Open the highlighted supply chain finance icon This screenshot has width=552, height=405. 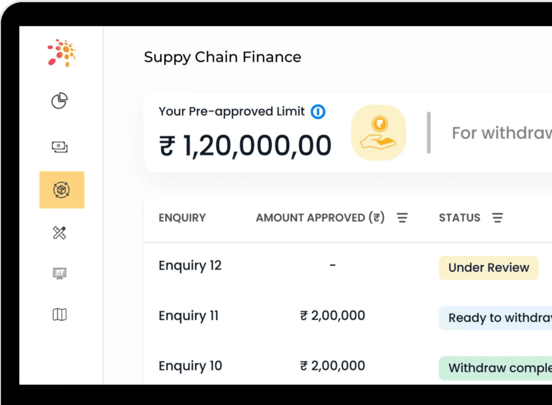tap(61, 190)
